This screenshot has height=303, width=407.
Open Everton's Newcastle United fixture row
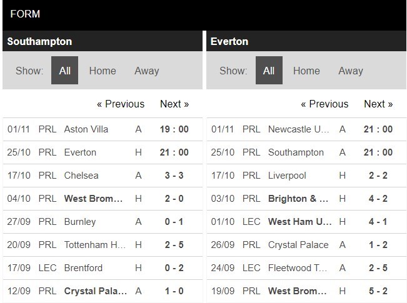(x=306, y=129)
